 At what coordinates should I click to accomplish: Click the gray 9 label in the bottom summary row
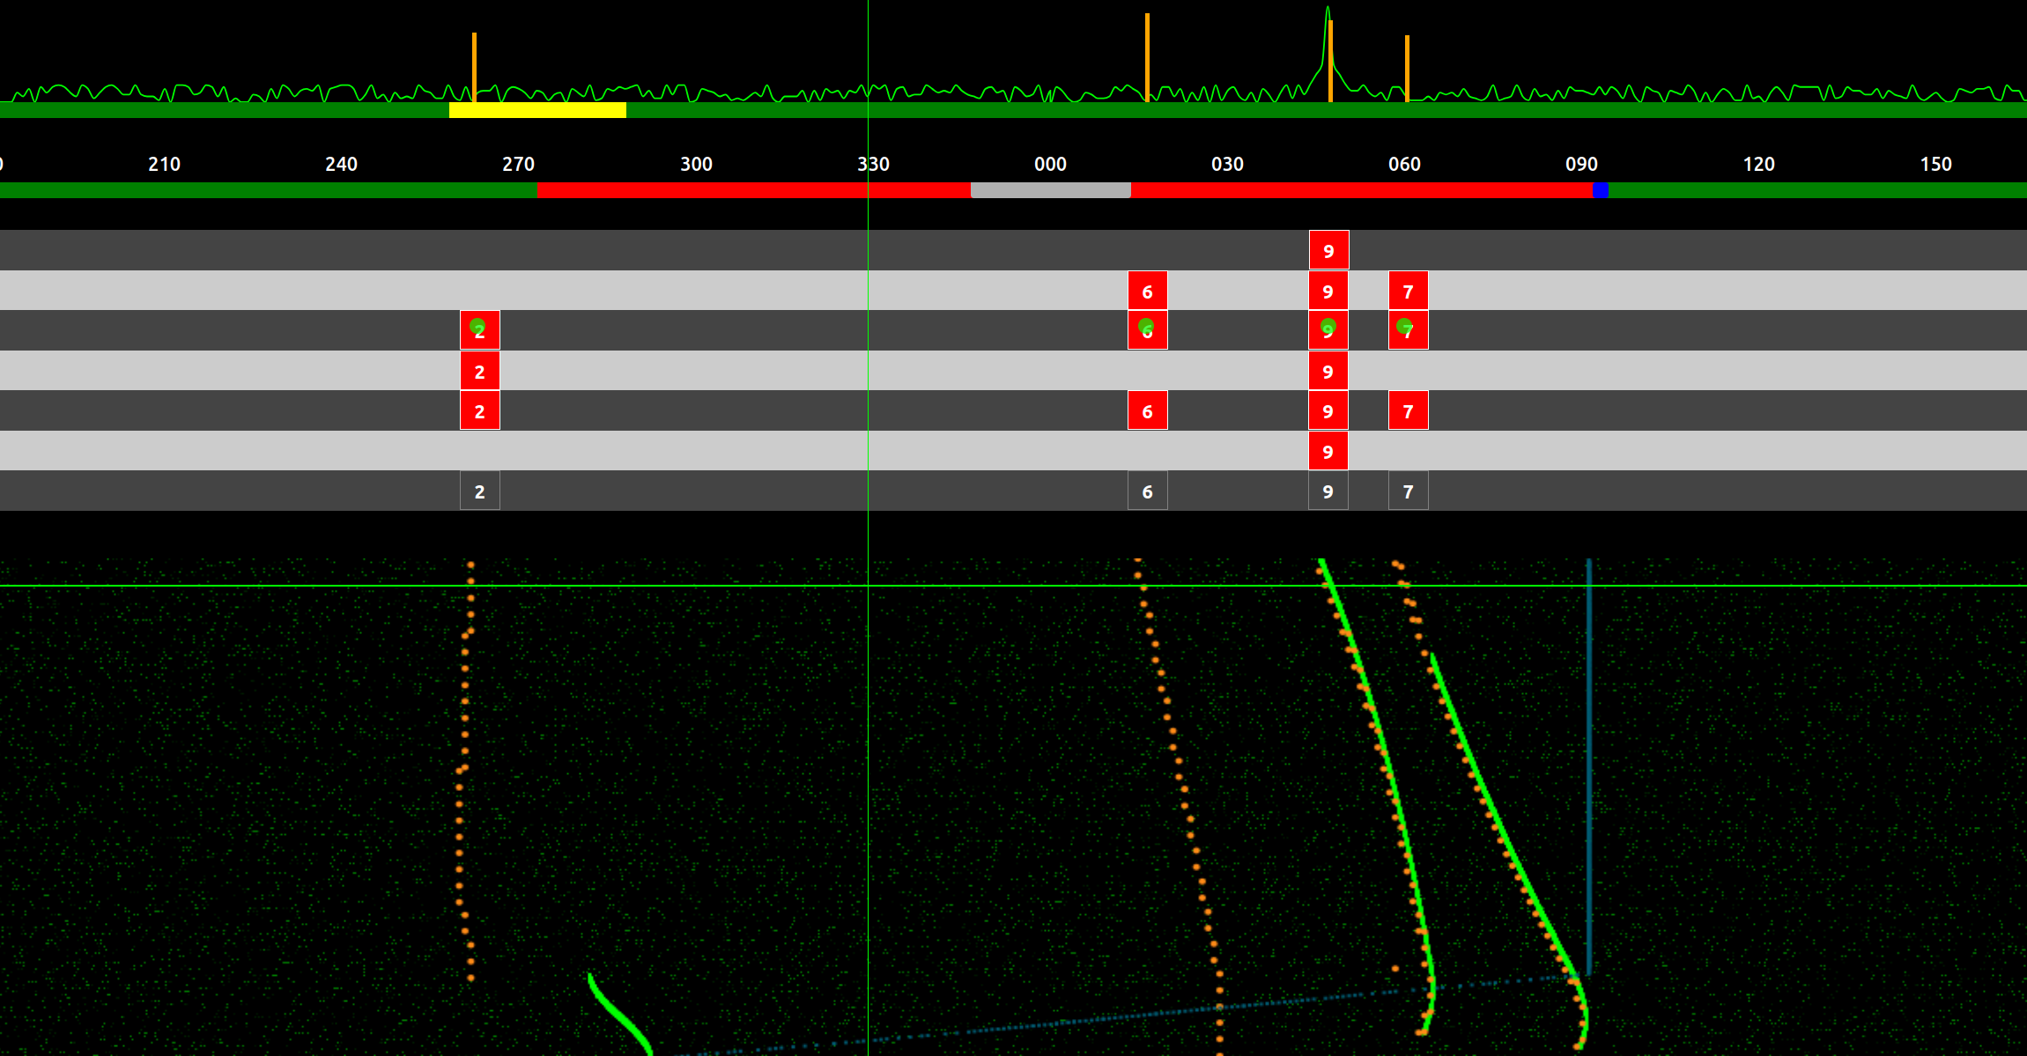(x=1328, y=490)
